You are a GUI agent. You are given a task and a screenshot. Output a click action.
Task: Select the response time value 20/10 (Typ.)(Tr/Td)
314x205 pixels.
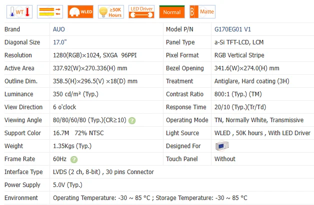point(240,107)
